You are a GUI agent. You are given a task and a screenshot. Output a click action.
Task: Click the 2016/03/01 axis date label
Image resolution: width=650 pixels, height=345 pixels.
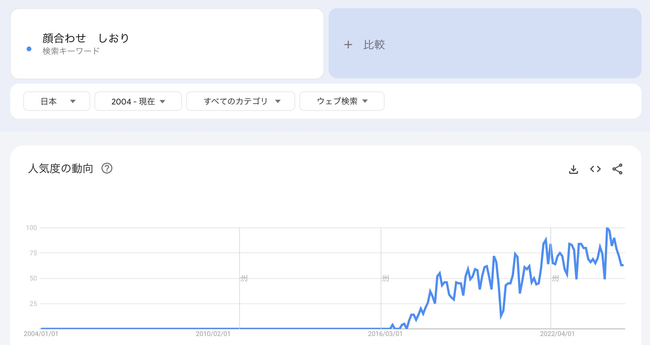pyautogui.click(x=385, y=334)
